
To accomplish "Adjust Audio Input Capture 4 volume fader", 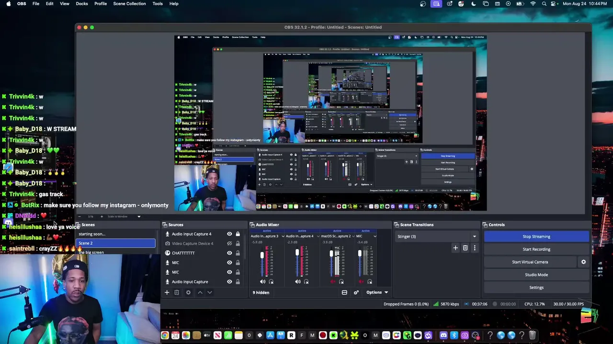I will coord(297,252).
